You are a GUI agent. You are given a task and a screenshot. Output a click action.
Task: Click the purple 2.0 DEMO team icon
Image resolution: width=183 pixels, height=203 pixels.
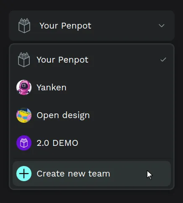tap(24, 143)
